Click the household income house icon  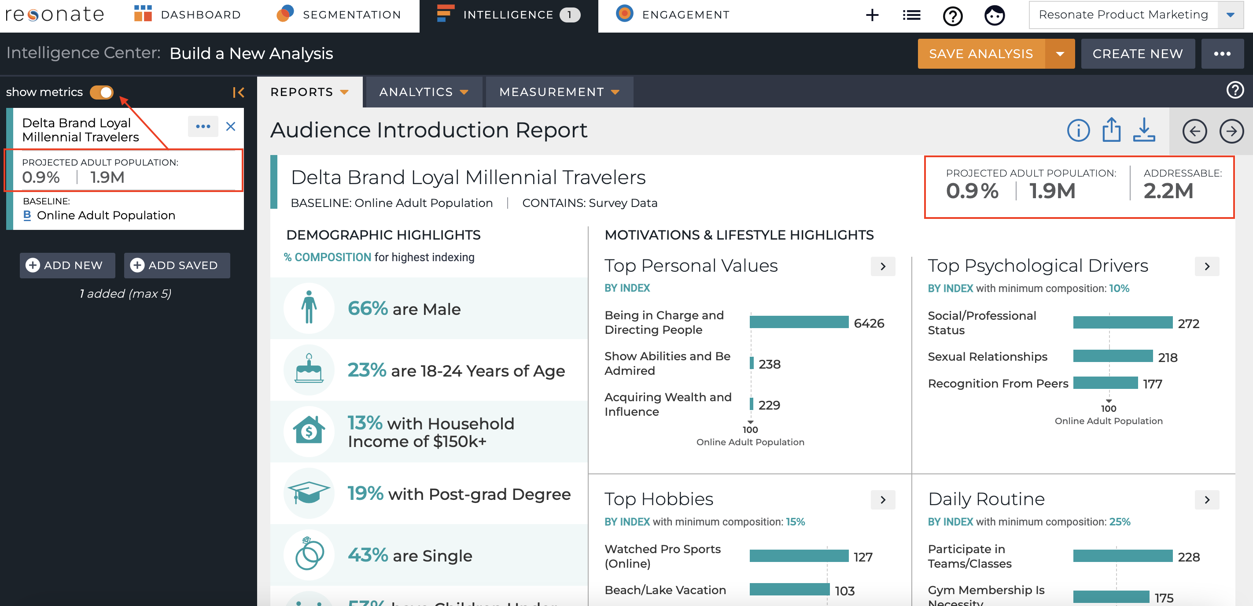309,431
